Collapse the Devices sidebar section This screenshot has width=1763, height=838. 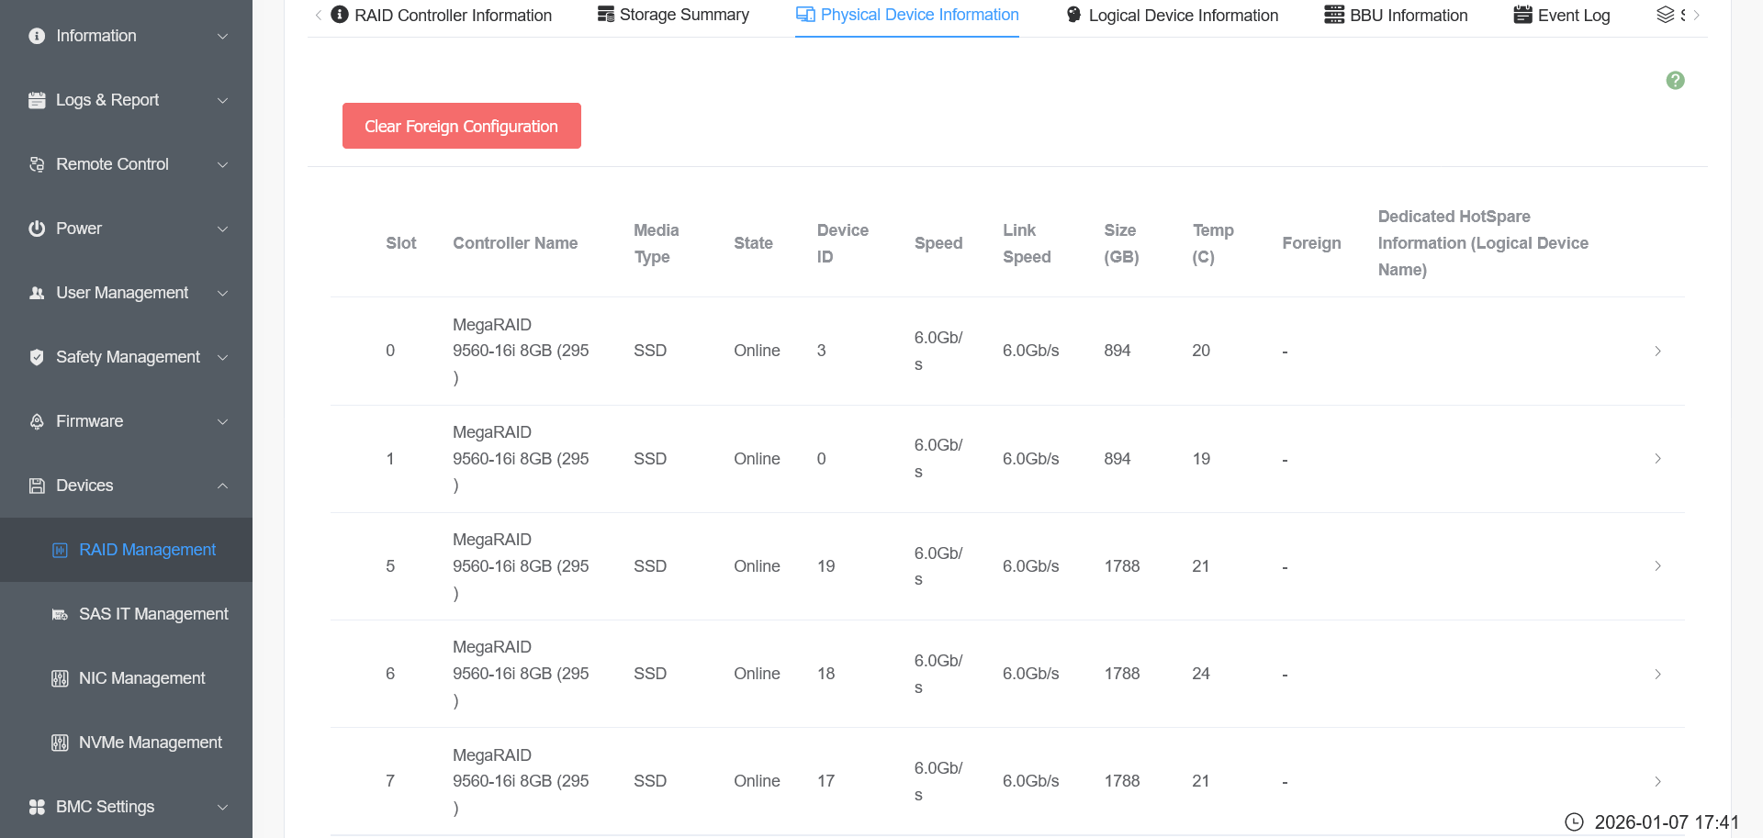222,486
